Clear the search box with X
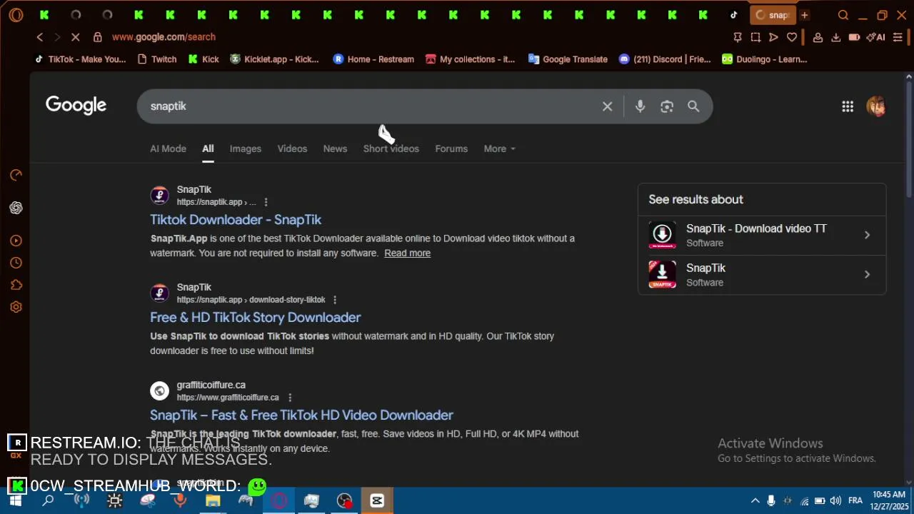 608,106
